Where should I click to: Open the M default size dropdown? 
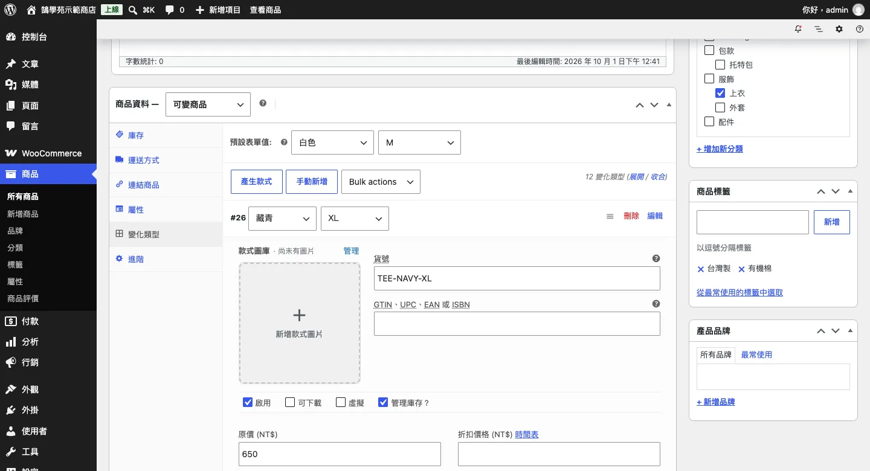click(419, 143)
